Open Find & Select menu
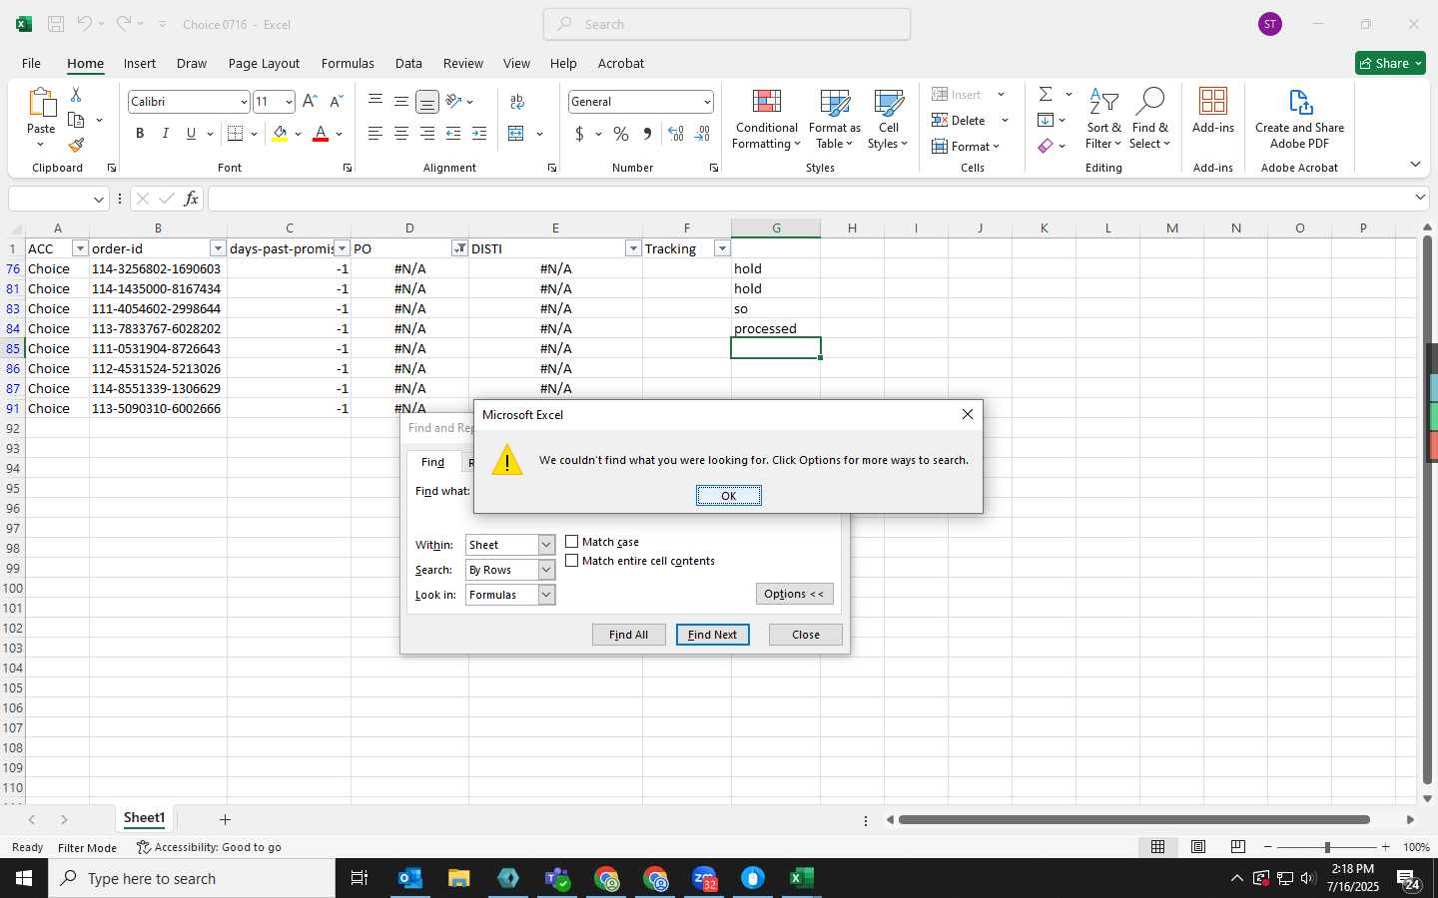1438x898 pixels. tap(1149, 121)
